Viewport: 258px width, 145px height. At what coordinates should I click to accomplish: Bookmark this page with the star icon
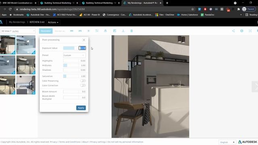pyautogui.click(x=193, y=9)
